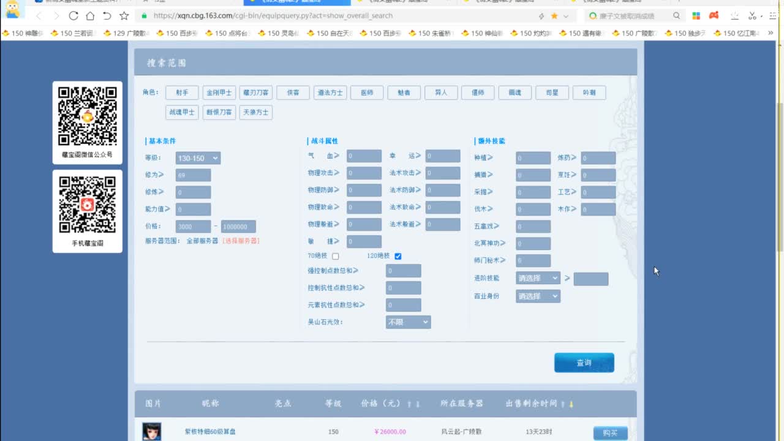Screen dimensions: 784x441
Task: Open the 150 兰若词 bookmark
Action: point(73,34)
